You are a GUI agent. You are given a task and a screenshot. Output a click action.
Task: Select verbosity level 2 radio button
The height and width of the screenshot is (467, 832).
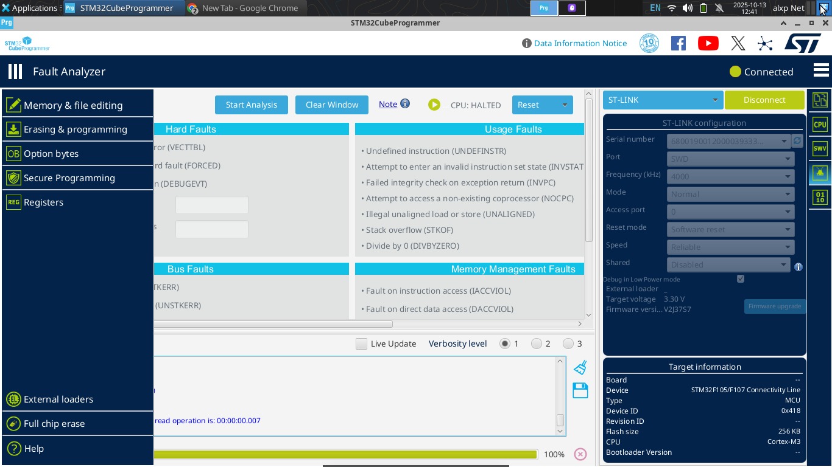(x=537, y=344)
